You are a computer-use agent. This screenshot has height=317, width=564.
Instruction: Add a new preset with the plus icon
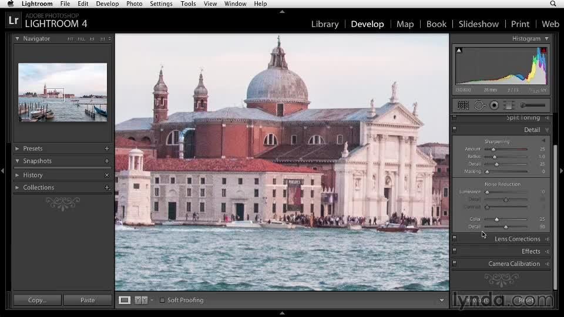click(x=107, y=149)
